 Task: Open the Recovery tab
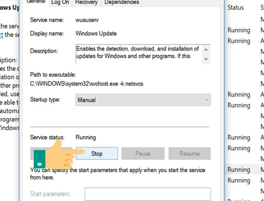(86, 2)
